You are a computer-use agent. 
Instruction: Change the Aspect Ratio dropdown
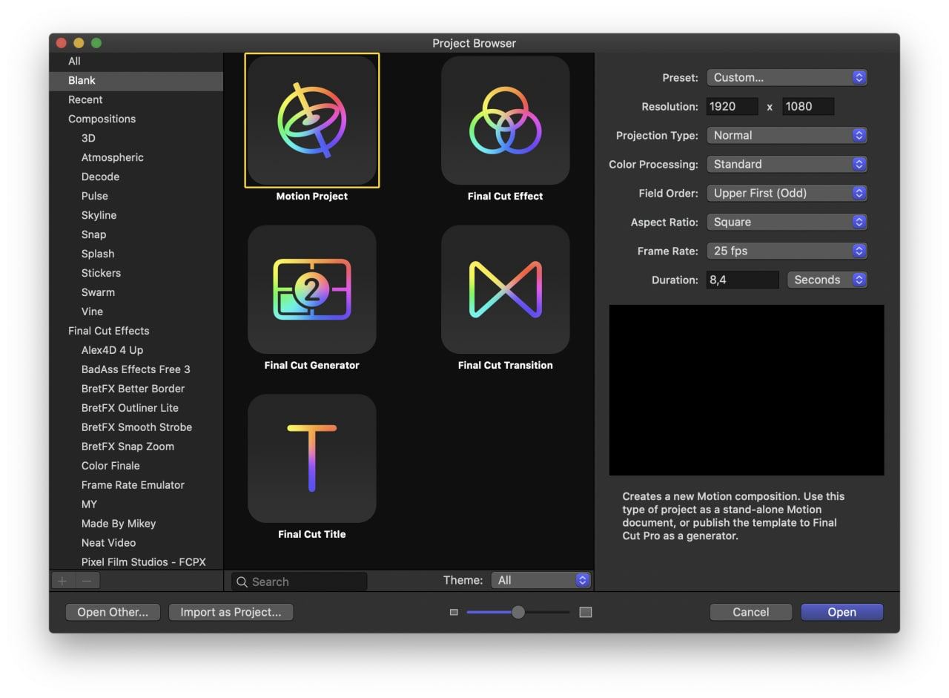(787, 222)
